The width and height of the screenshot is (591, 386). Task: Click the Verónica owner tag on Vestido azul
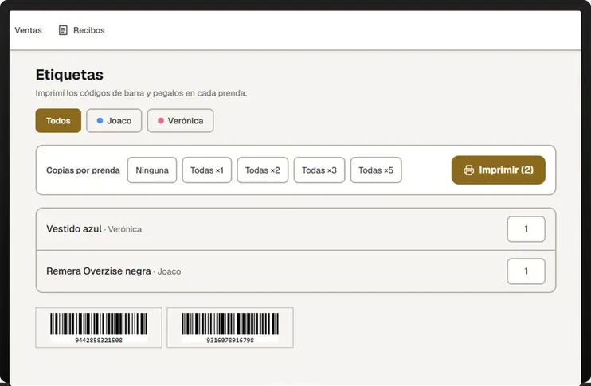[x=125, y=229]
